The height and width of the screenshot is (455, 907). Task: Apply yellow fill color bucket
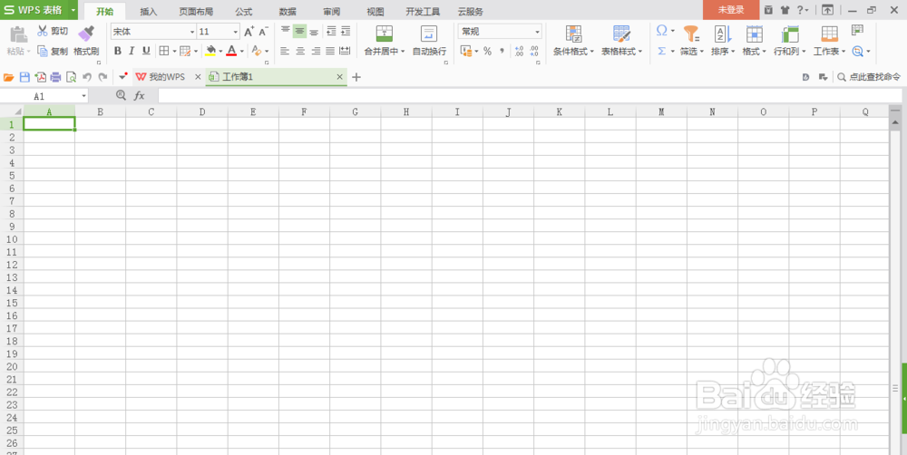point(210,51)
